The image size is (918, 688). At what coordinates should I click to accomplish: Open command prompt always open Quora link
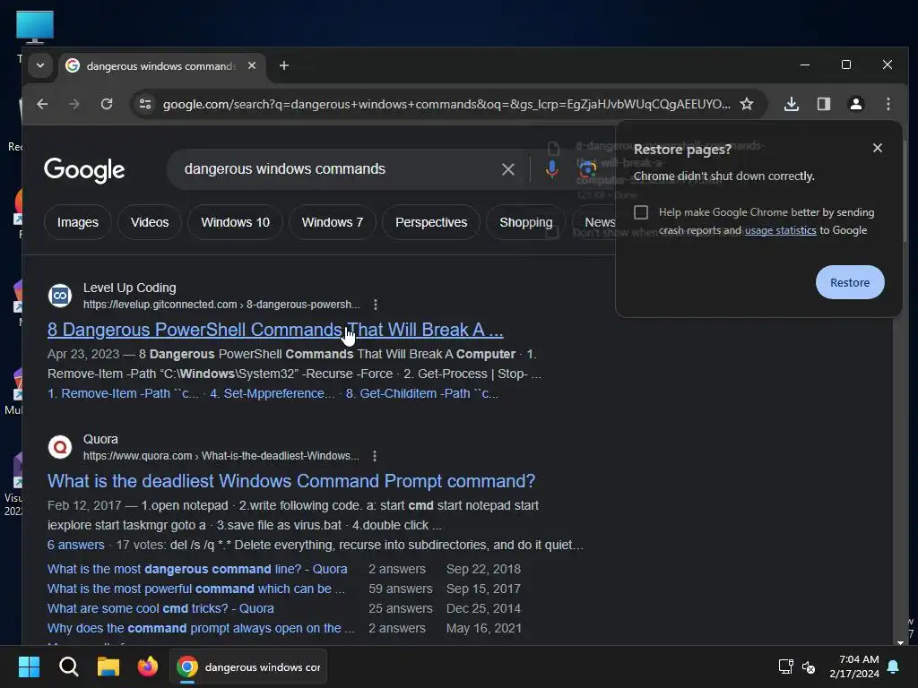(x=201, y=628)
